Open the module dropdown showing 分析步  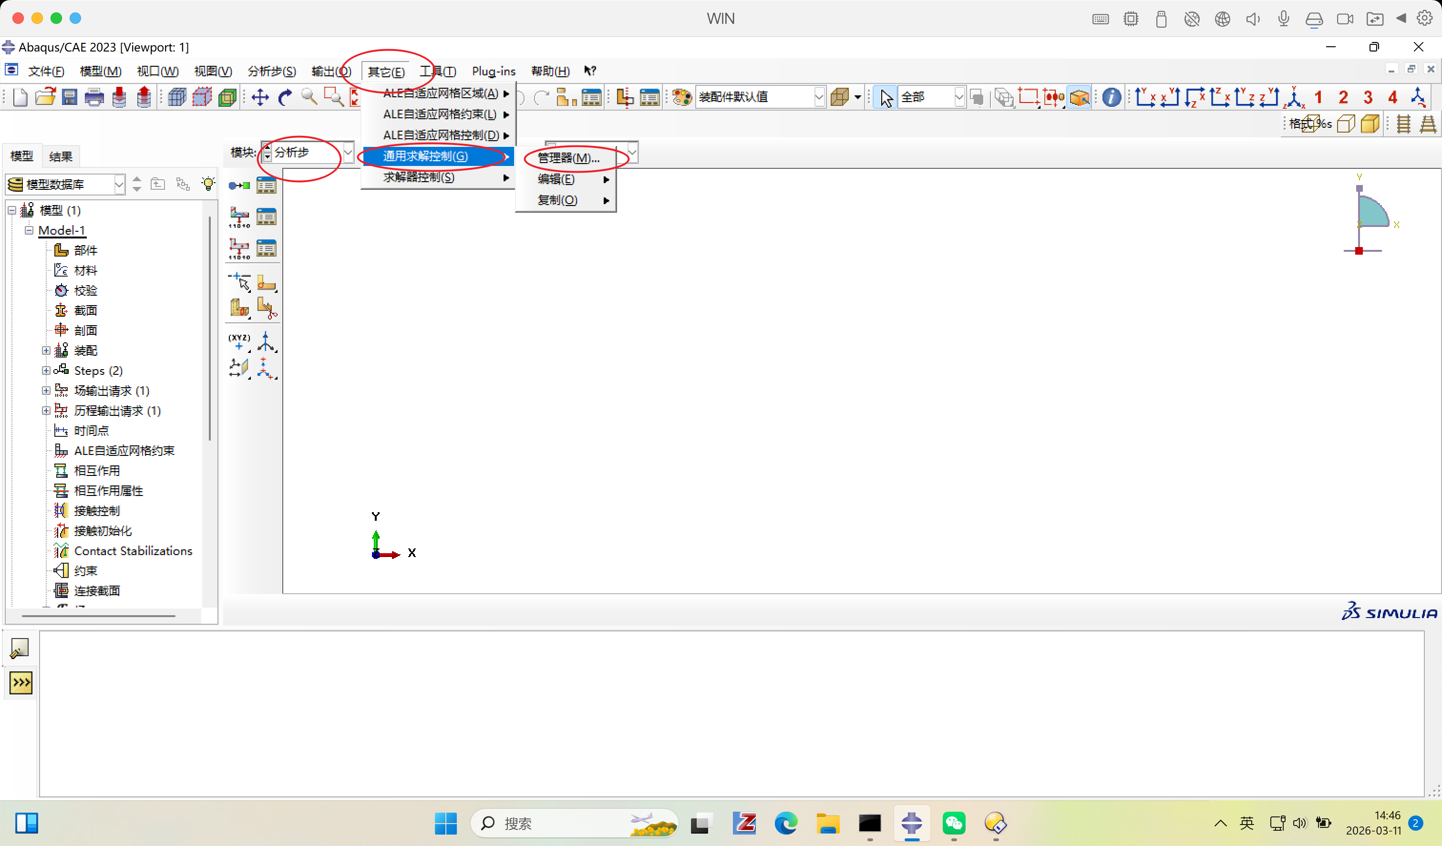[x=308, y=152]
